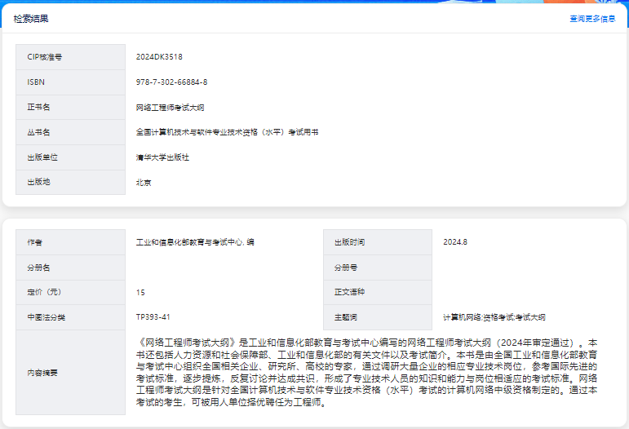The height and width of the screenshot is (429, 629).
Task: Click the price value 15
Action: click(x=140, y=292)
